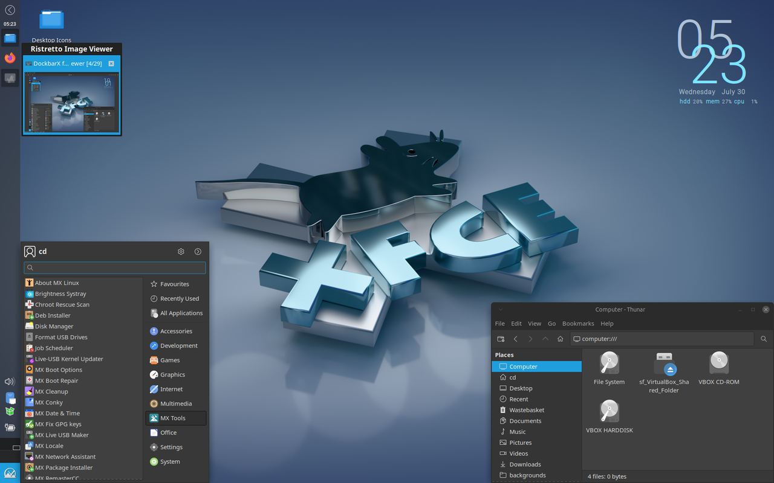Select the Ristretto image viewer dock icon

[x=10, y=78]
